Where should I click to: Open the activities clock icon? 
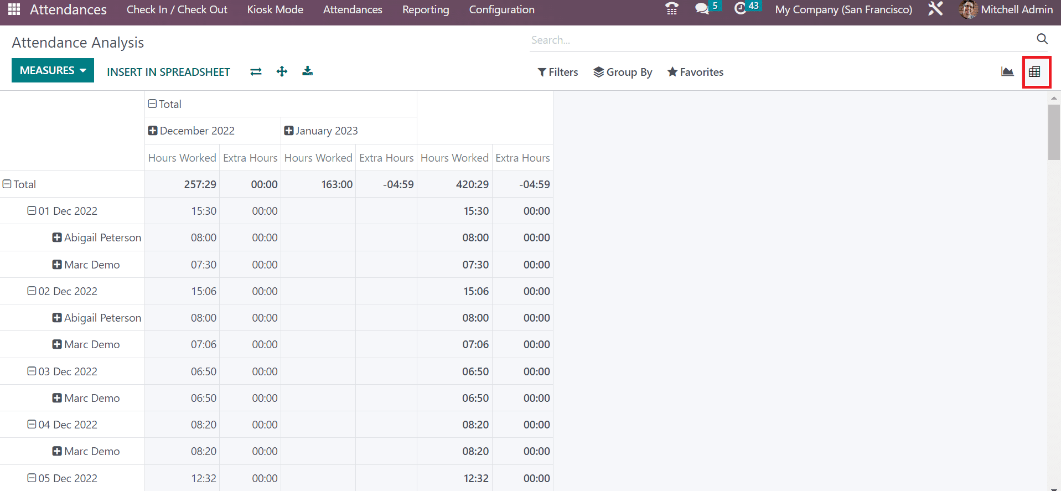[740, 9]
